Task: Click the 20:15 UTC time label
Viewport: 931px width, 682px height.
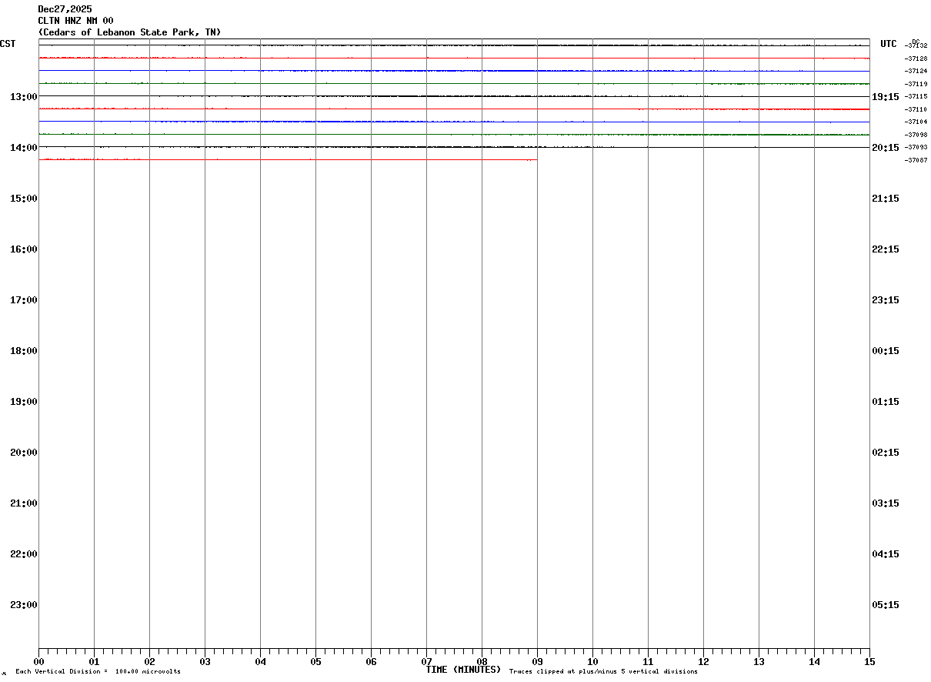Action: (885, 148)
